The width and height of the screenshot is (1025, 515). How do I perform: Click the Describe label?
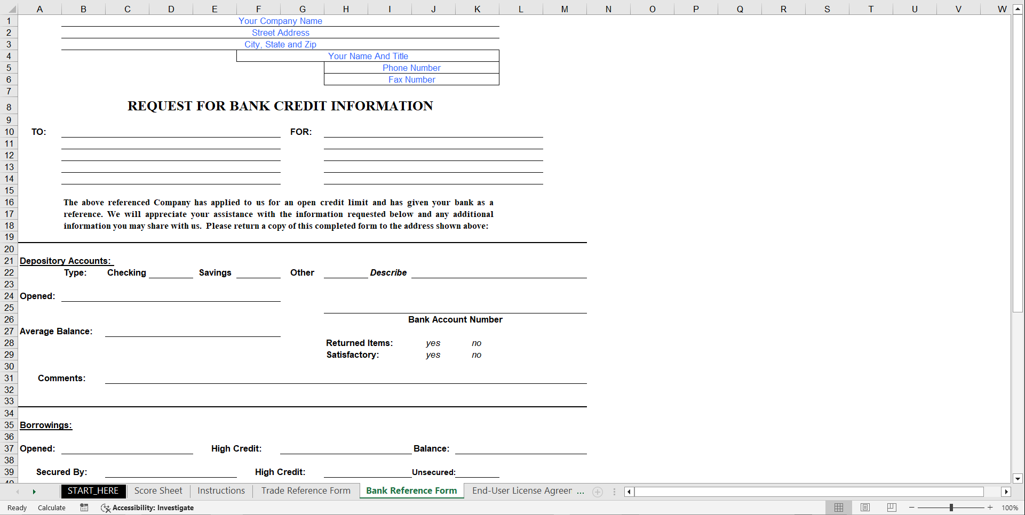pos(388,272)
